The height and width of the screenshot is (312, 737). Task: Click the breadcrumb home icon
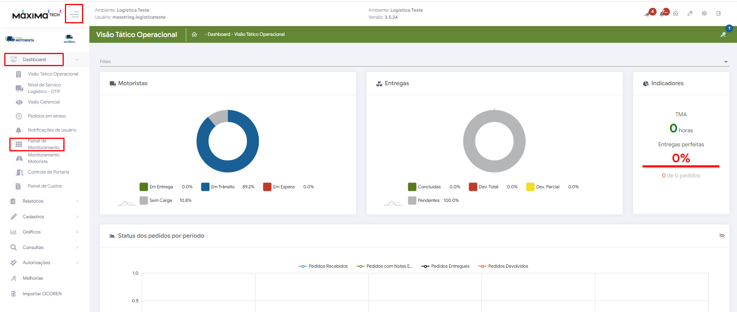click(194, 35)
